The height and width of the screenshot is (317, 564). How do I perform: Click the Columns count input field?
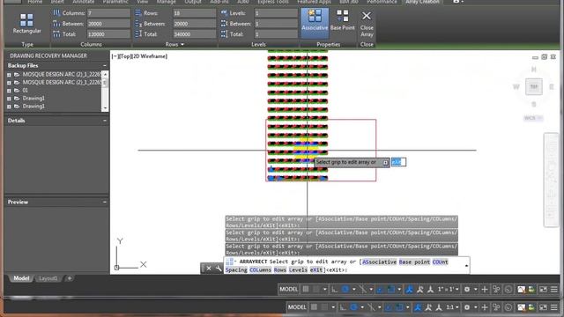point(108,13)
